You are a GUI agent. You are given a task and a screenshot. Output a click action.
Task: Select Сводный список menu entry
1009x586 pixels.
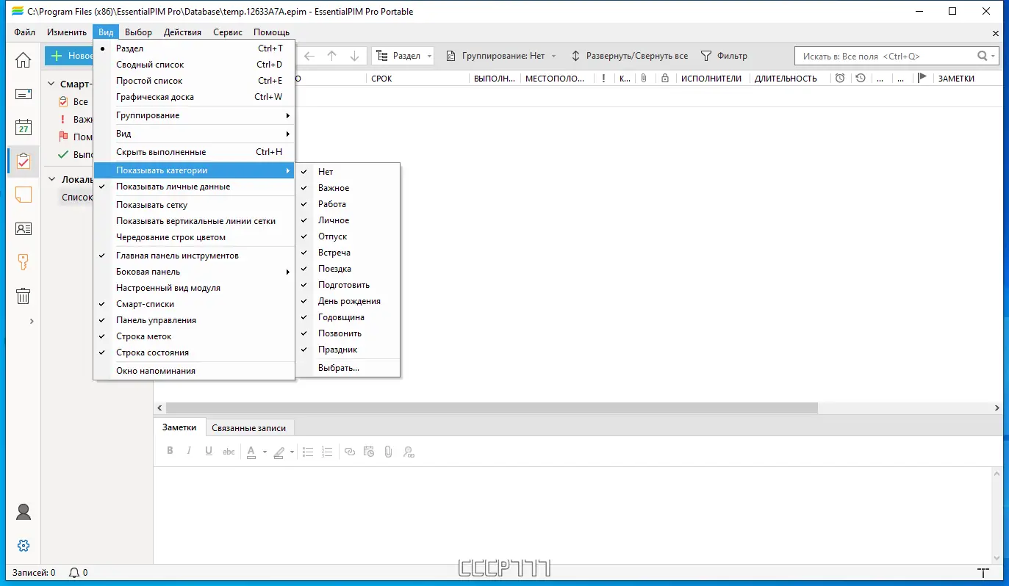pyautogui.click(x=194, y=65)
